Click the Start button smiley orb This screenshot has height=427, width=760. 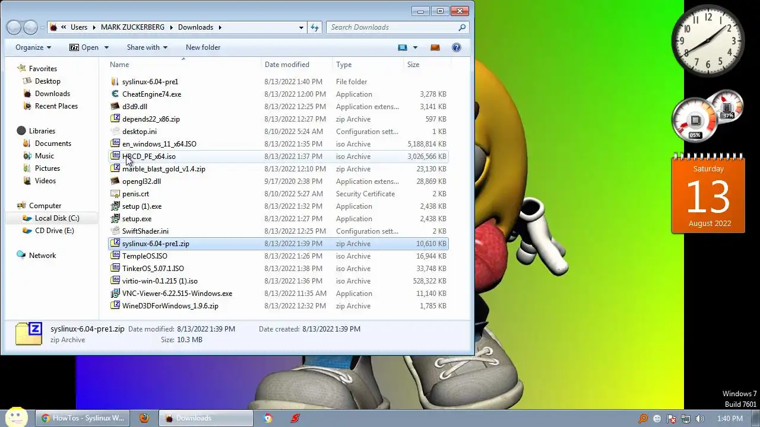tap(16, 417)
